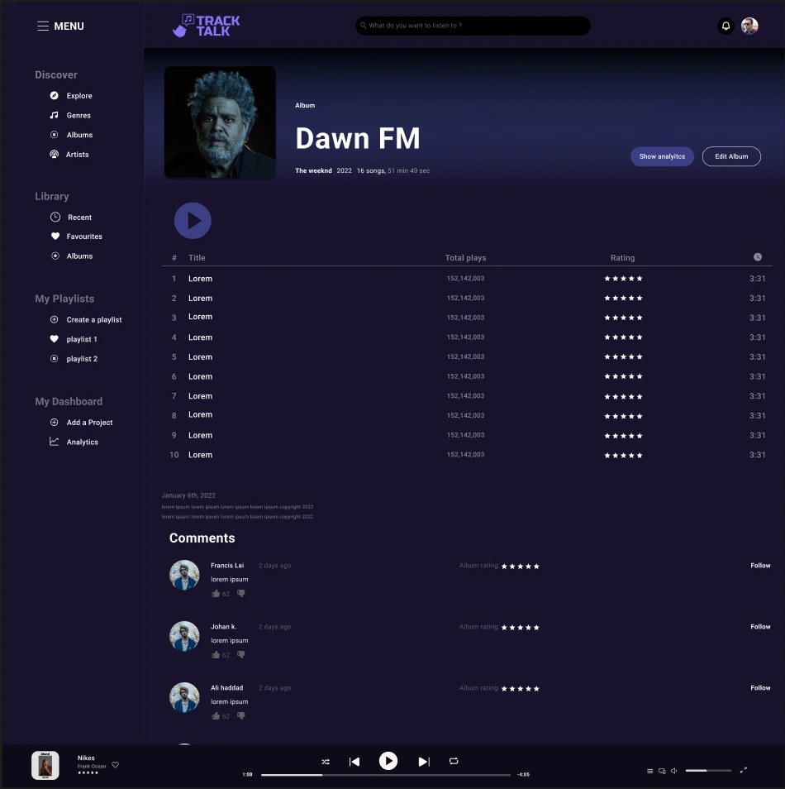Click the Rating column header

[x=622, y=258]
